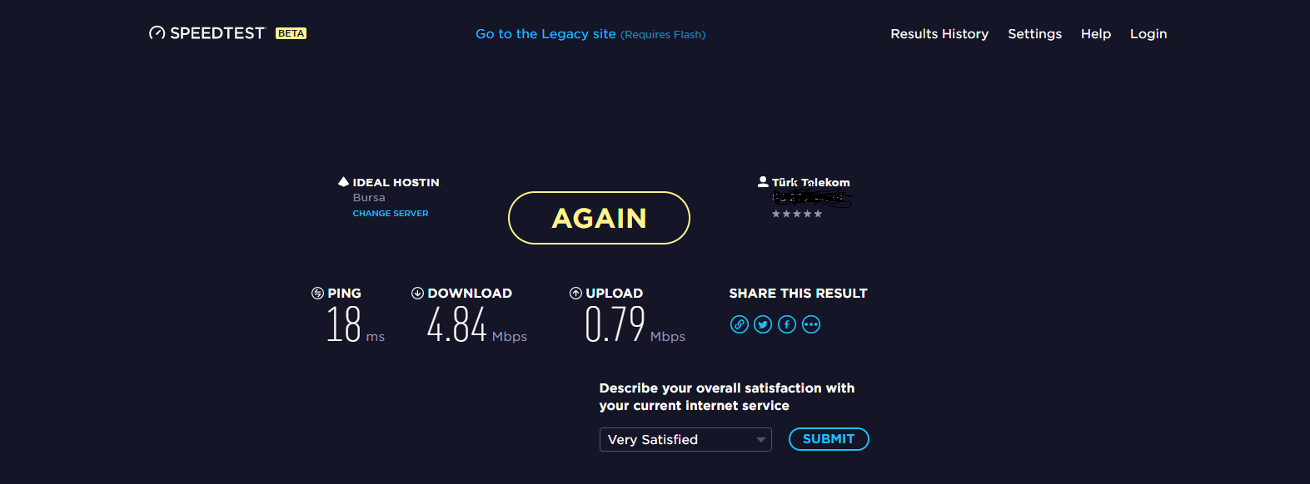This screenshot has width=1310, height=484.
Task: Click the Speedtest gauge logo icon
Action: coord(157,33)
